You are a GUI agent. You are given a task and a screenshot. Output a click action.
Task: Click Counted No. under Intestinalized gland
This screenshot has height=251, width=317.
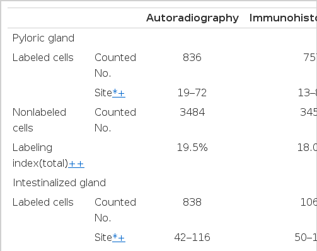(x=115, y=210)
